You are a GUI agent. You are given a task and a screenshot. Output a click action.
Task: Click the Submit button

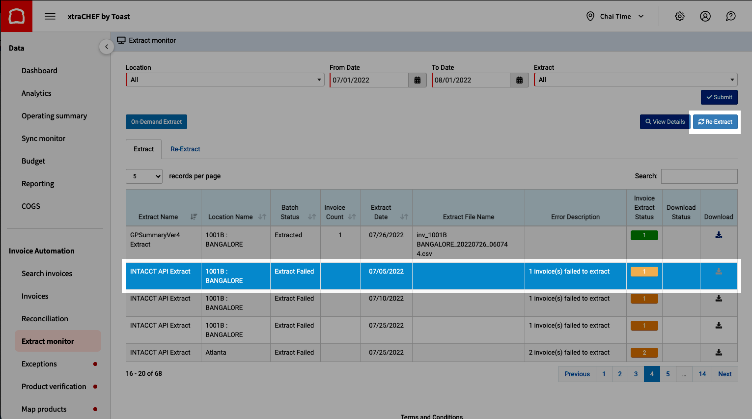tap(719, 97)
